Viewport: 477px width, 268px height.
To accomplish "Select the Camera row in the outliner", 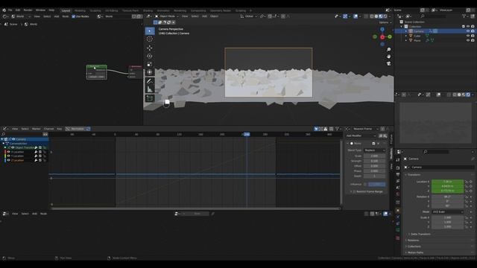I will (435, 31).
